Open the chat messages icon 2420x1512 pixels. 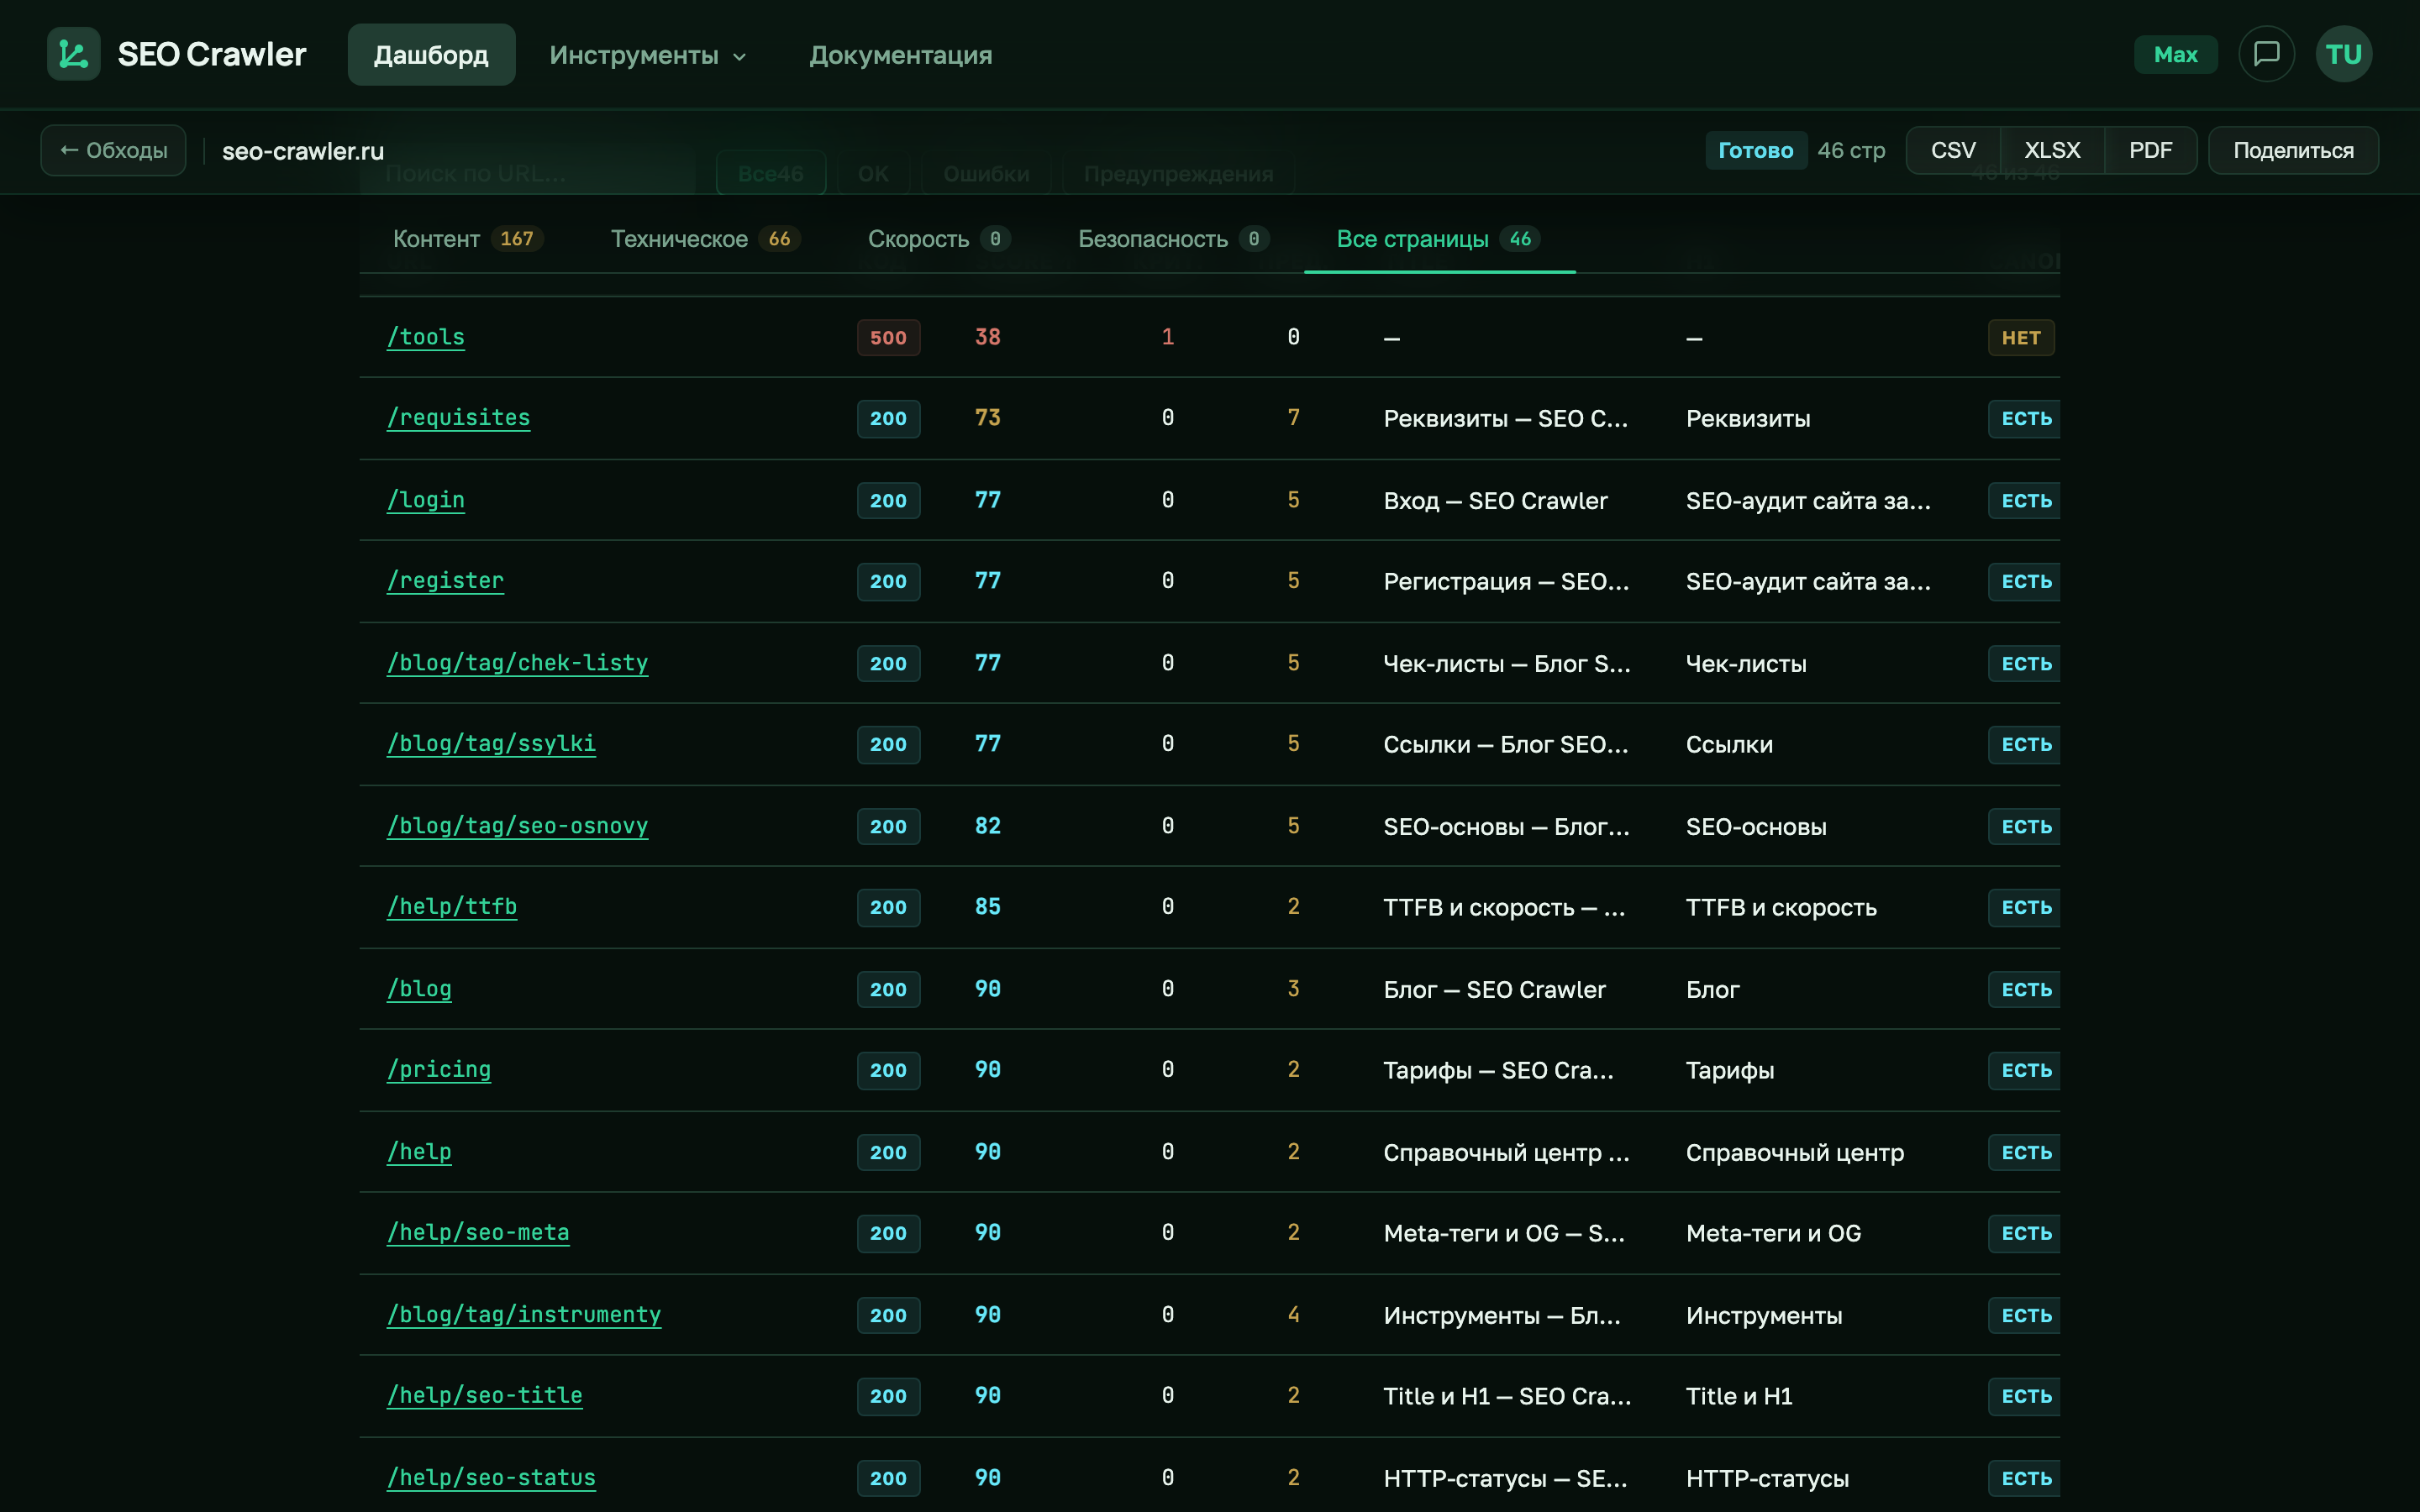pos(2266,54)
